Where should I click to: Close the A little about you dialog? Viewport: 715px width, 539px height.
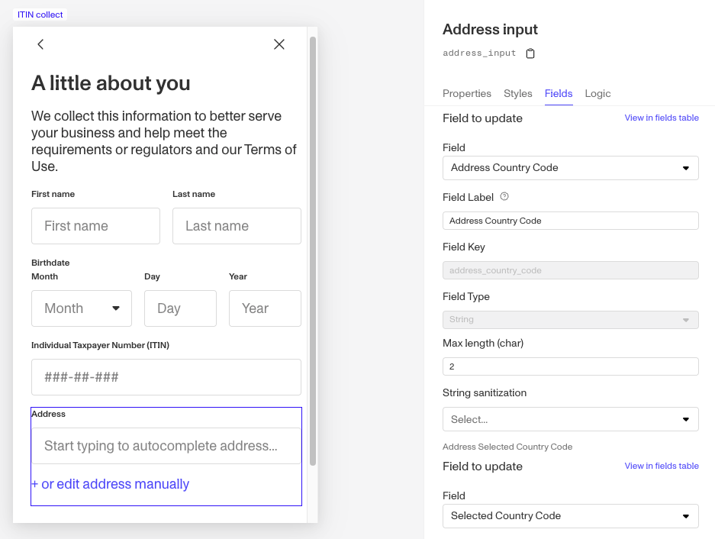(x=279, y=44)
